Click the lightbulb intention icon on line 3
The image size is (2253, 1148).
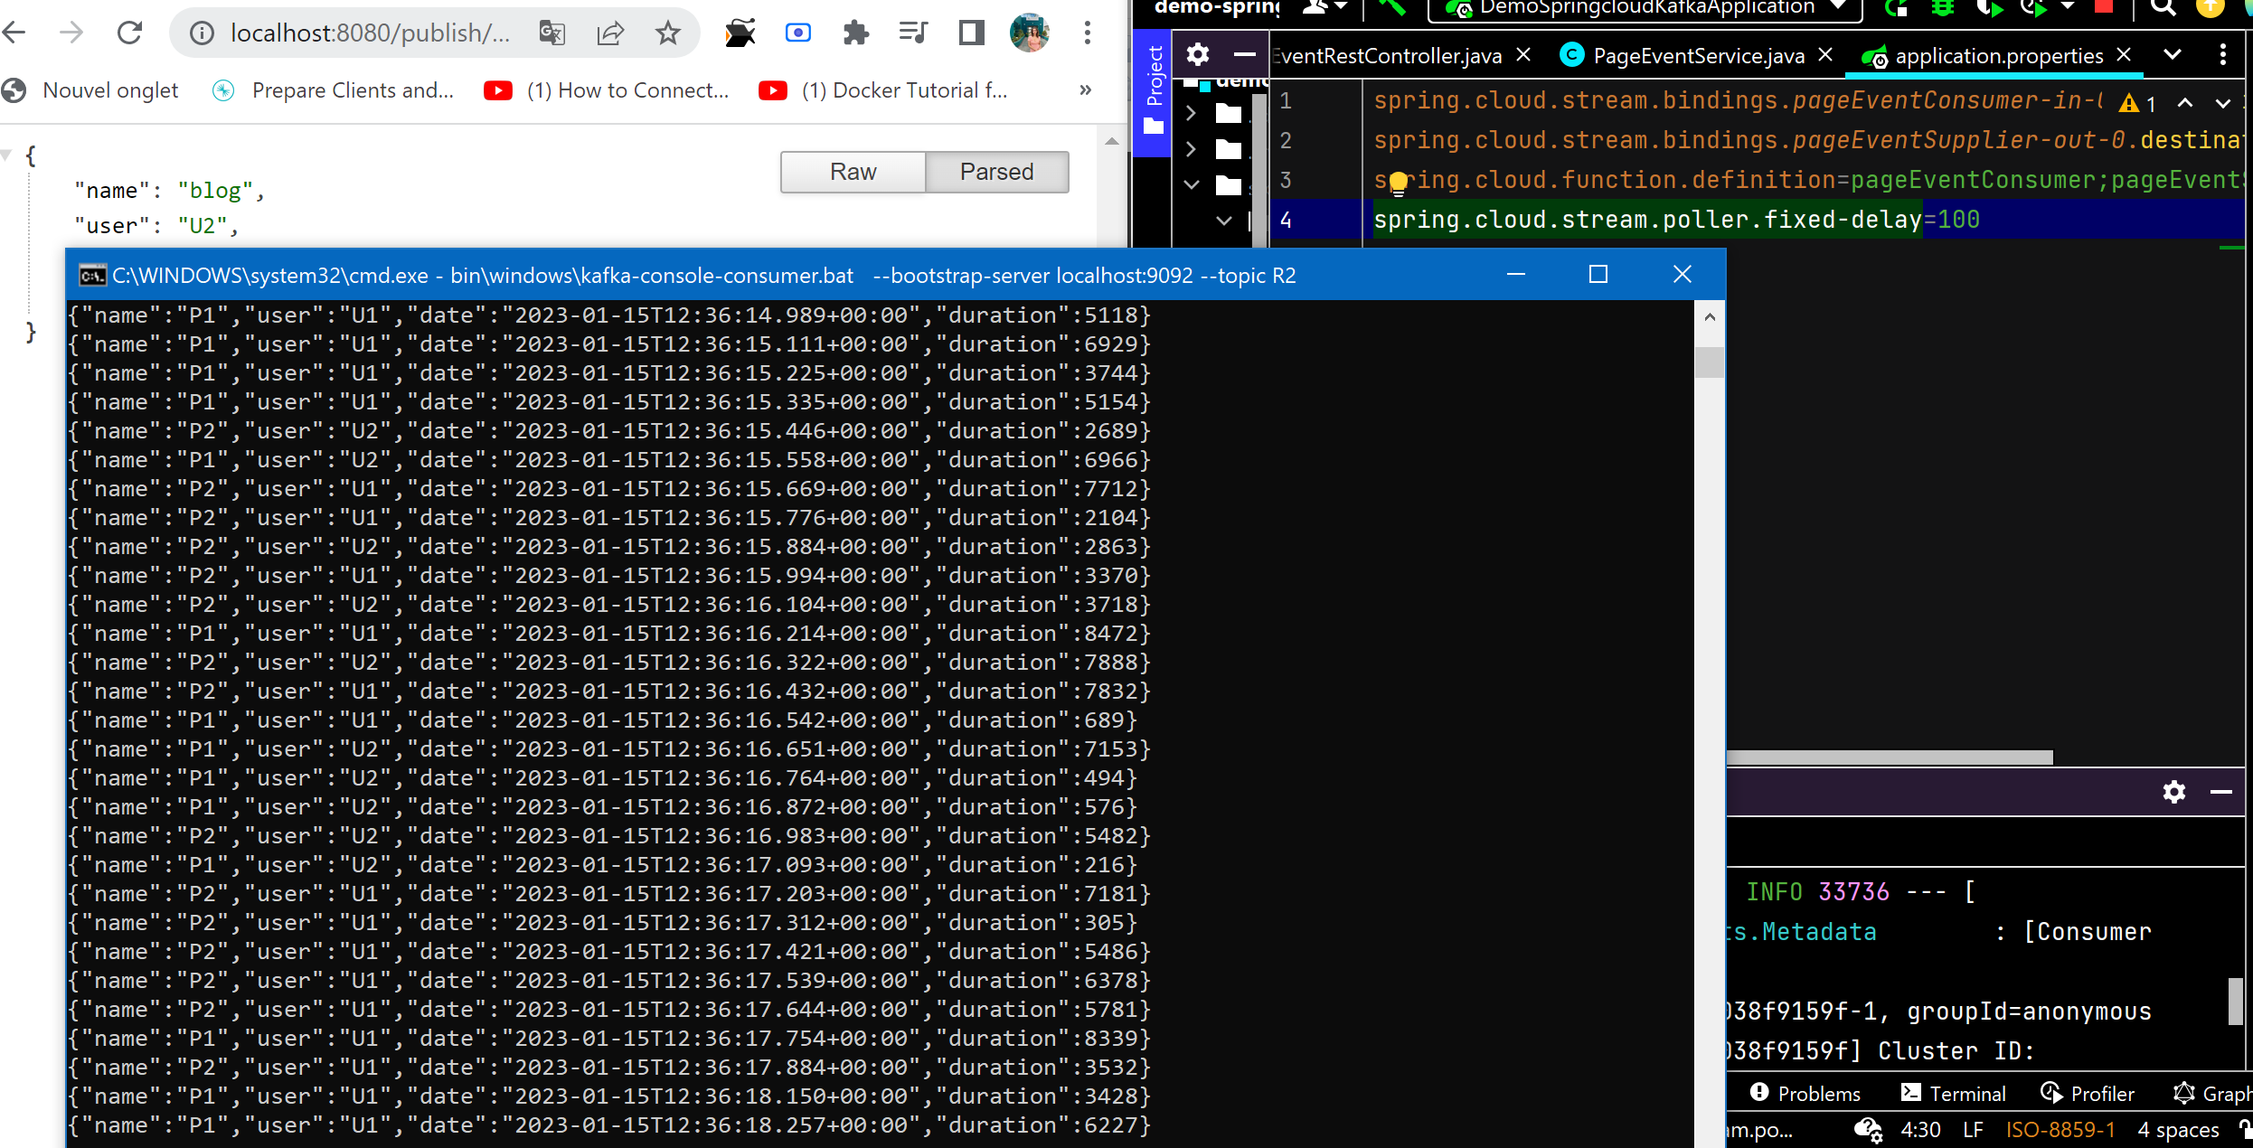pos(1399,183)
